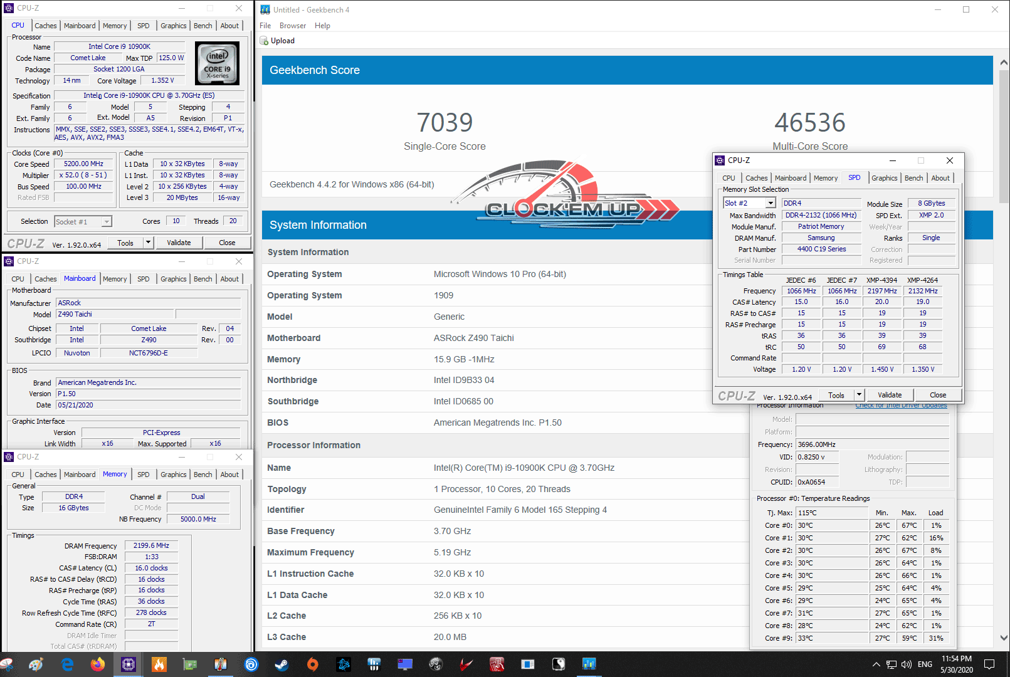Click the network icon in system tray

tap(892, 664)
